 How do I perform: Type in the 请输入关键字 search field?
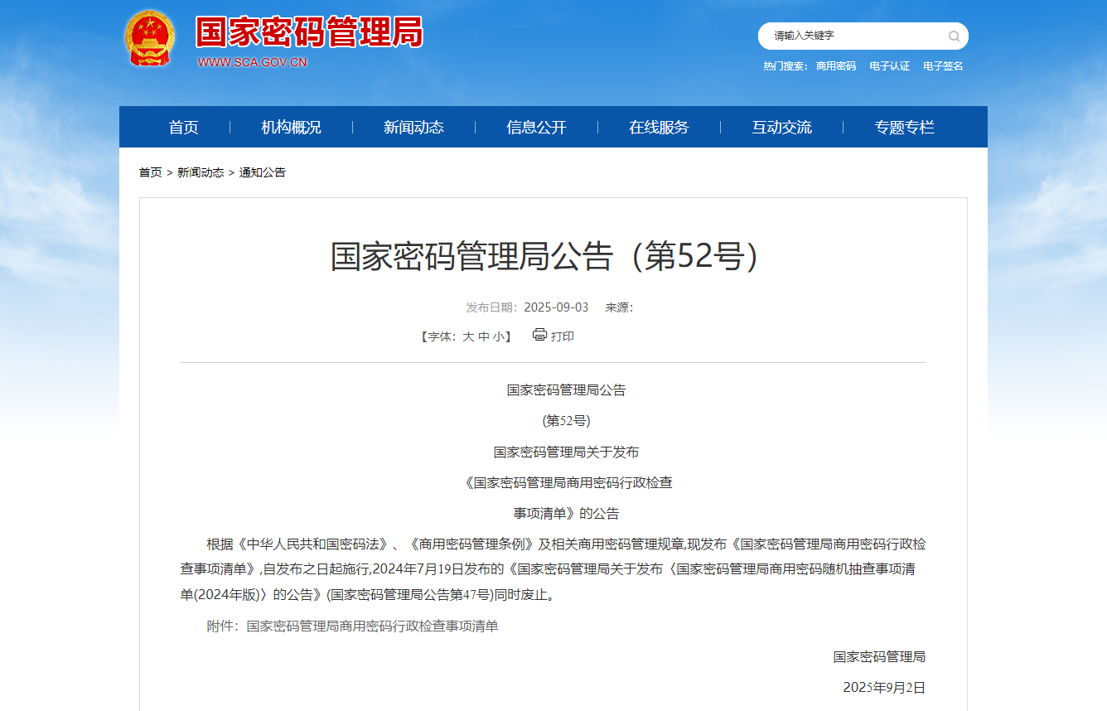click(x=853, y=36)
